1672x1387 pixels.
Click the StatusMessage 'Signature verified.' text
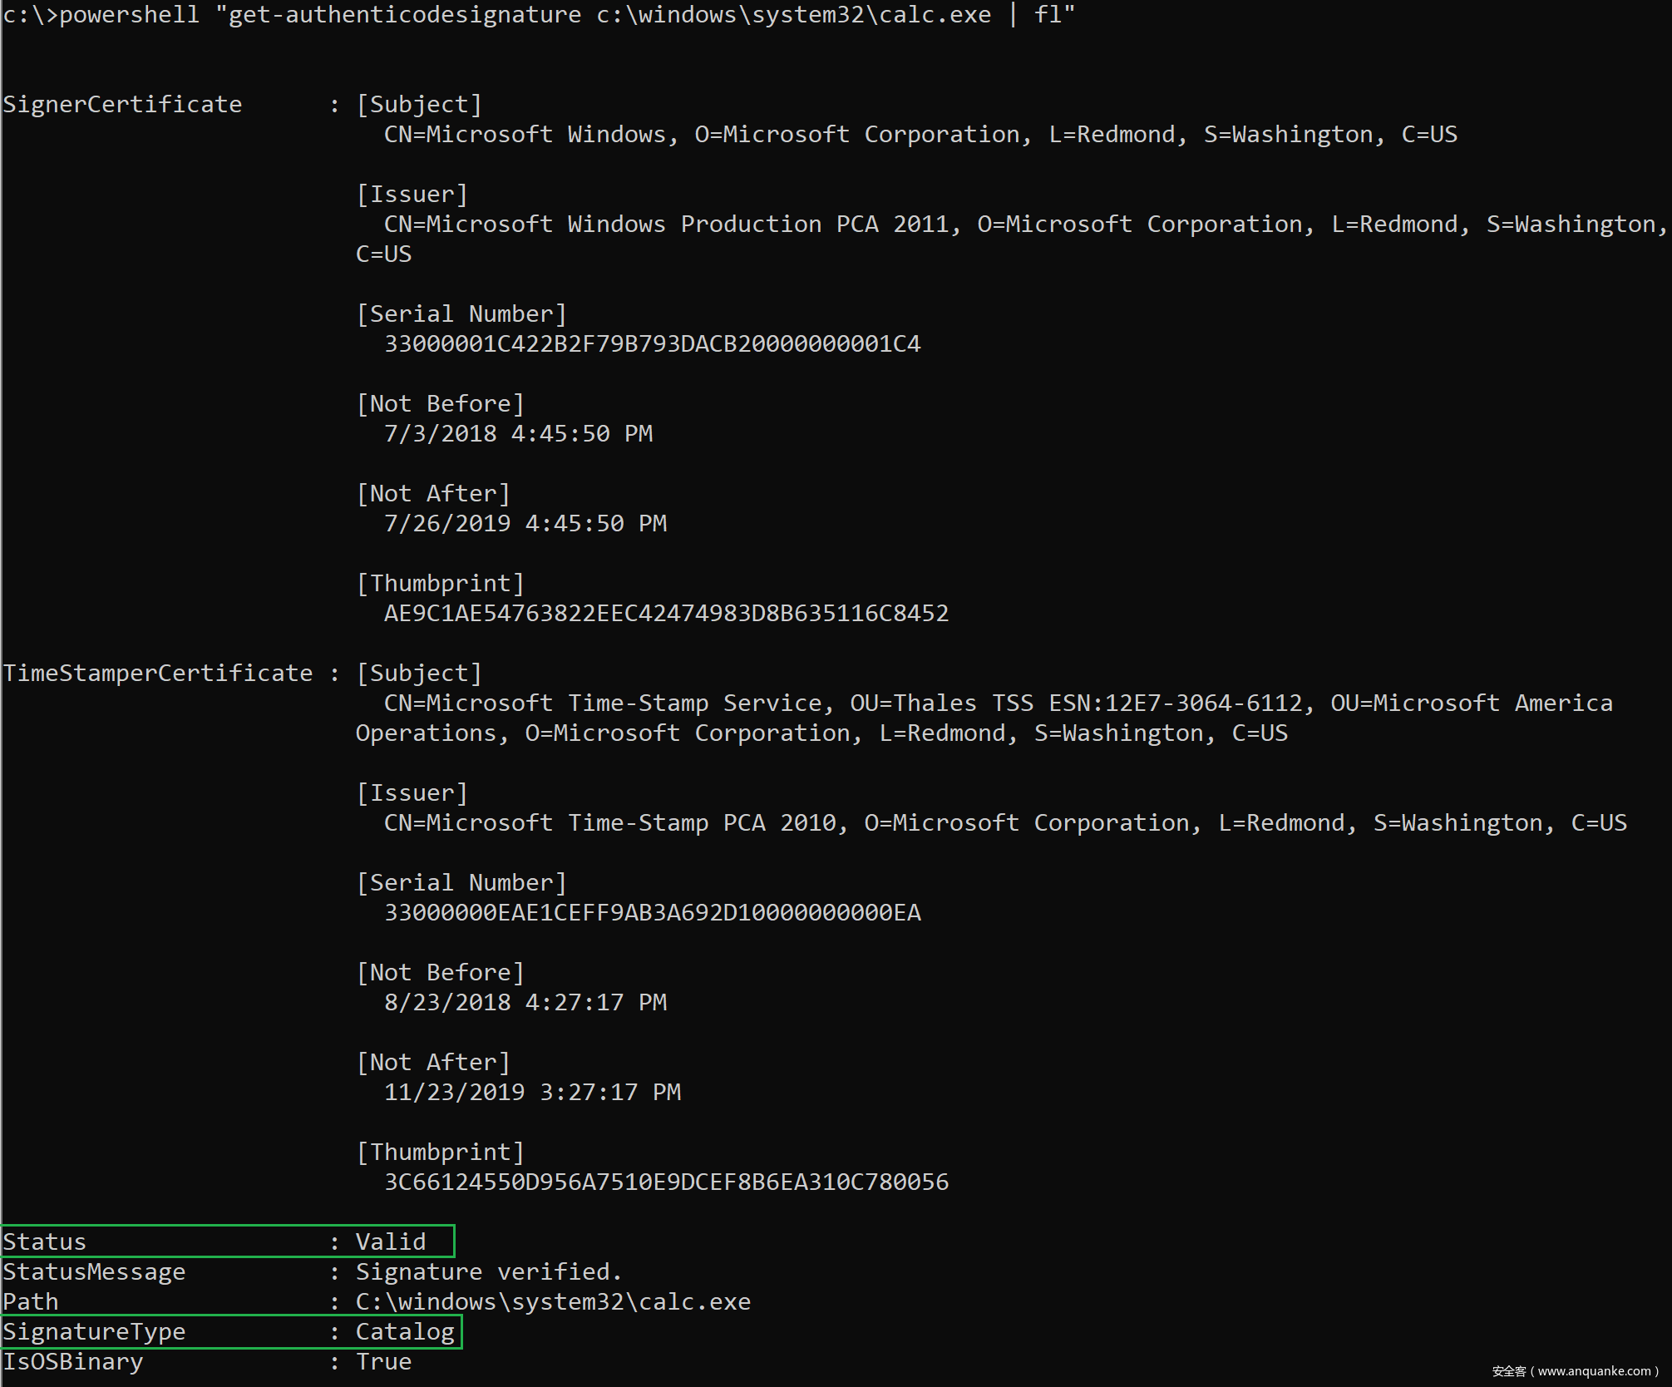coord(488,1271)
